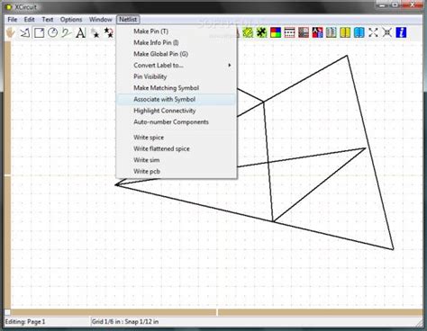Image resolution: width=427 pixels, height=331 pixels.
Task: Choose Make Pin (T)
Action: click(177, 31)
